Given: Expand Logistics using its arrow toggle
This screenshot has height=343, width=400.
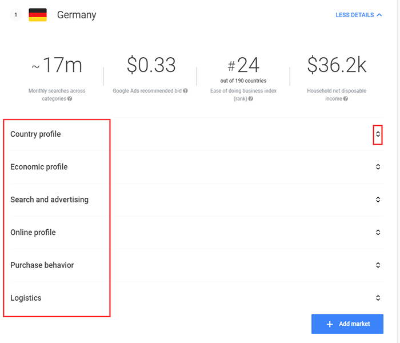Looking at the screenshot, I should [x=378, y=298].
